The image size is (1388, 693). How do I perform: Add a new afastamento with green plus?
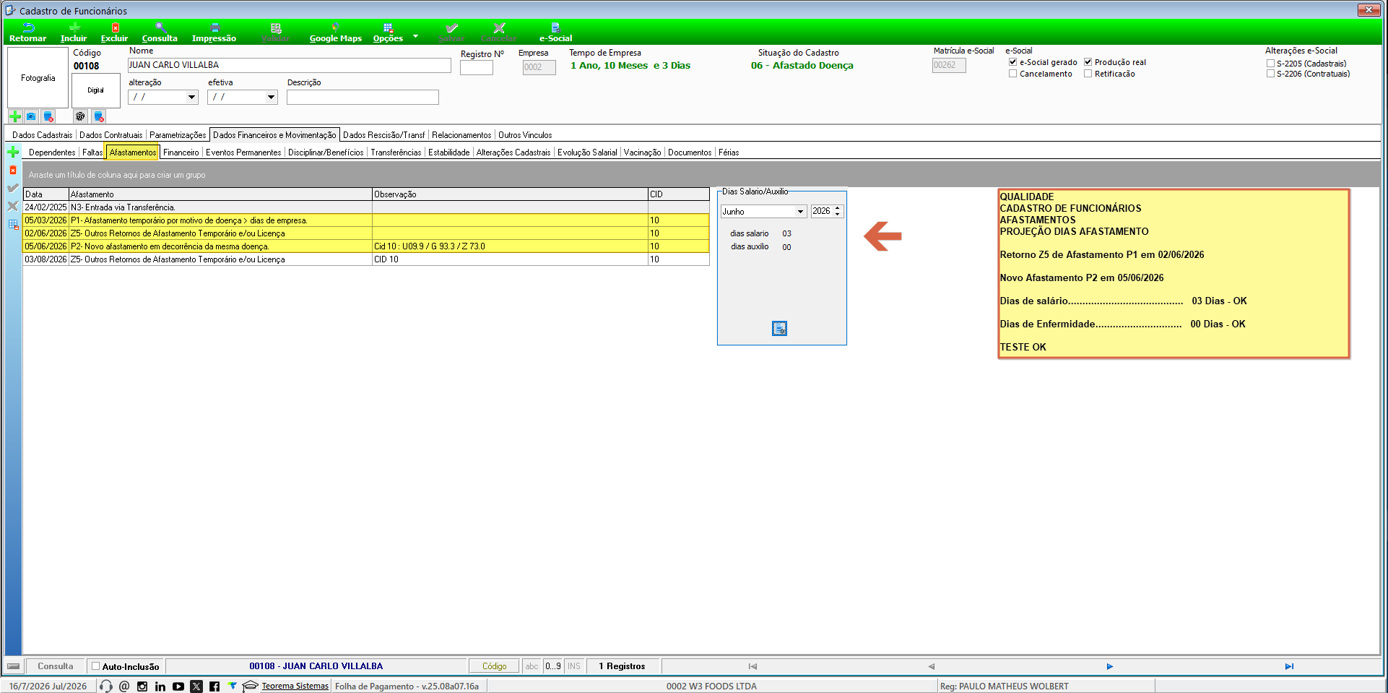pos(13,152)
